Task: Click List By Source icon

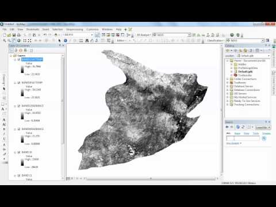Action: [16, 50]
